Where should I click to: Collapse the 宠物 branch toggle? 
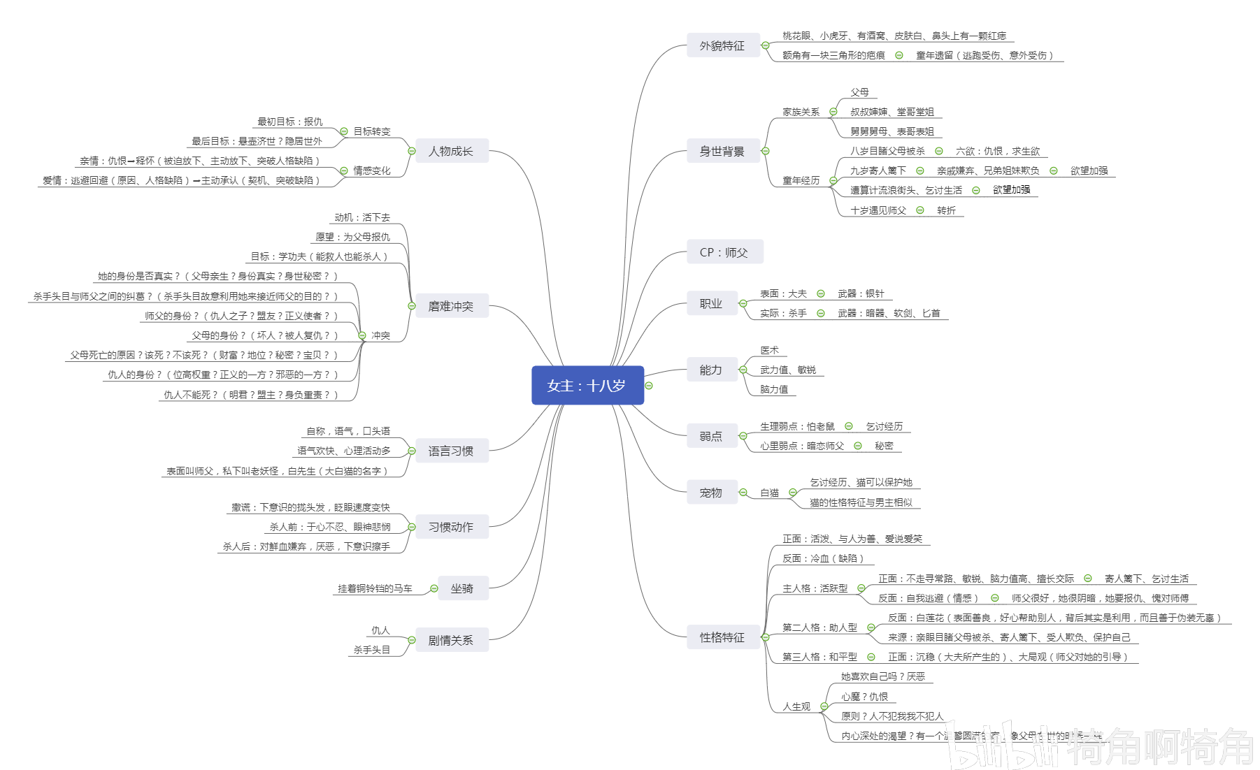(743, 493)
